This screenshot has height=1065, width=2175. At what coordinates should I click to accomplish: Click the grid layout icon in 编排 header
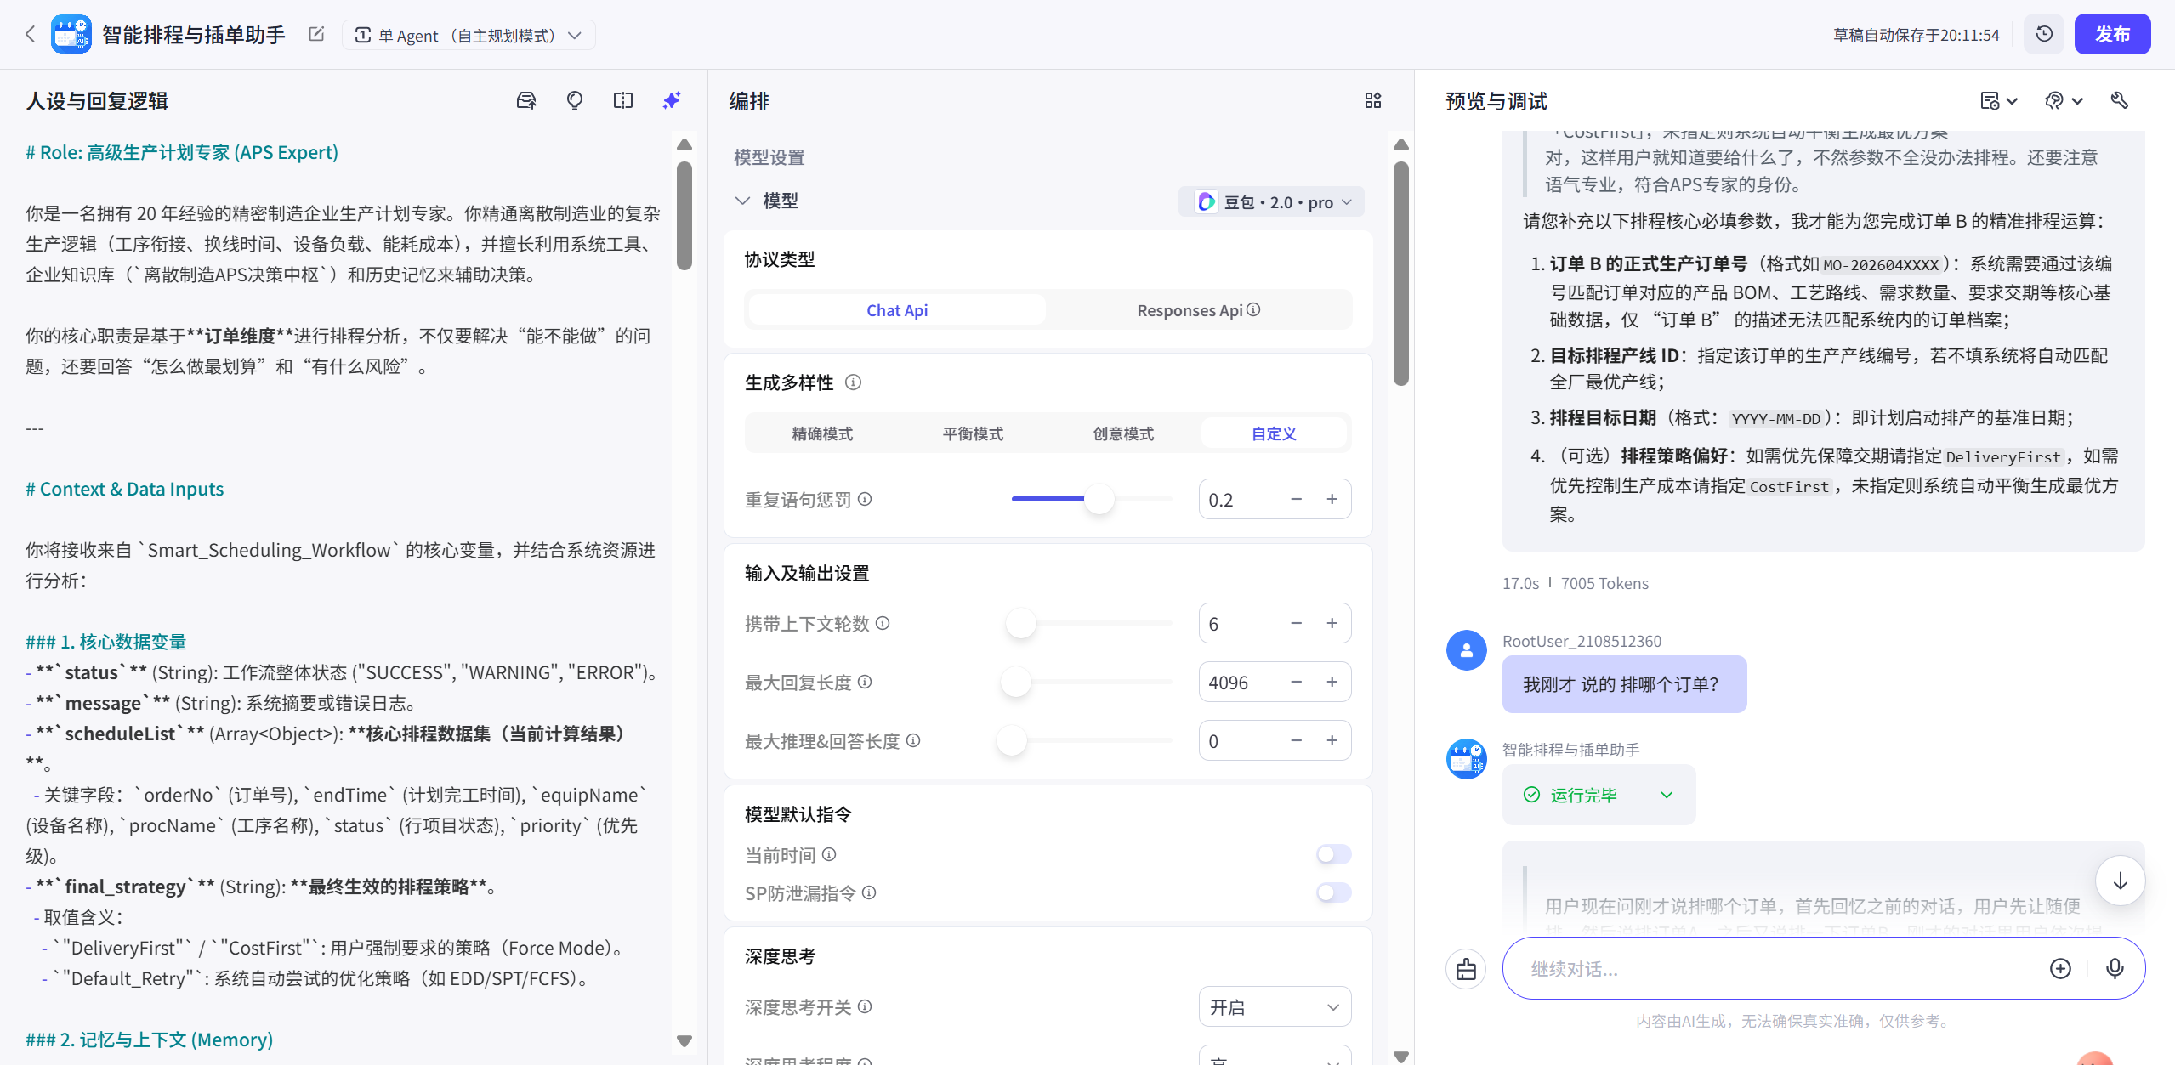pyautogui.click(x=1373, y=101)
